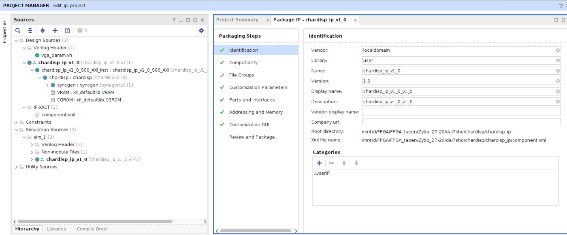The image size is (567, 235).
Task: Collapse the Simulation Sources folder
Action: [x=16, y=129]
